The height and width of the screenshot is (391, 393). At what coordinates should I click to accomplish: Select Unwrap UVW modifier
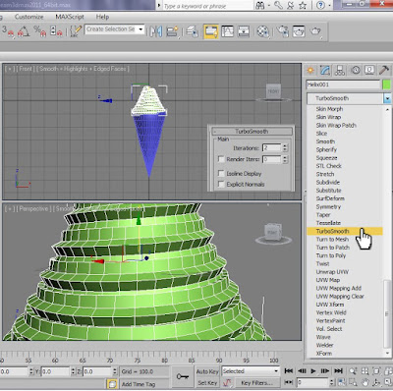[x=332, y=272]
